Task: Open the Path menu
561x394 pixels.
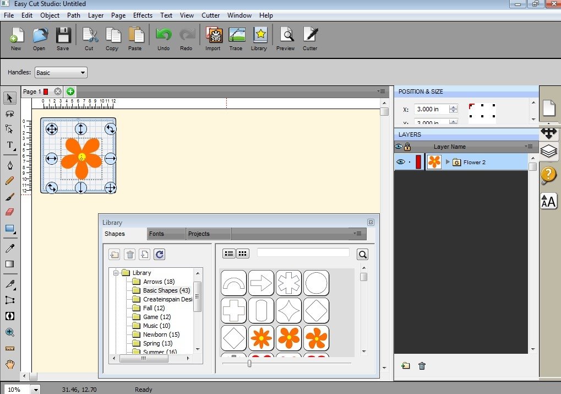Action: tap(74, 15)
